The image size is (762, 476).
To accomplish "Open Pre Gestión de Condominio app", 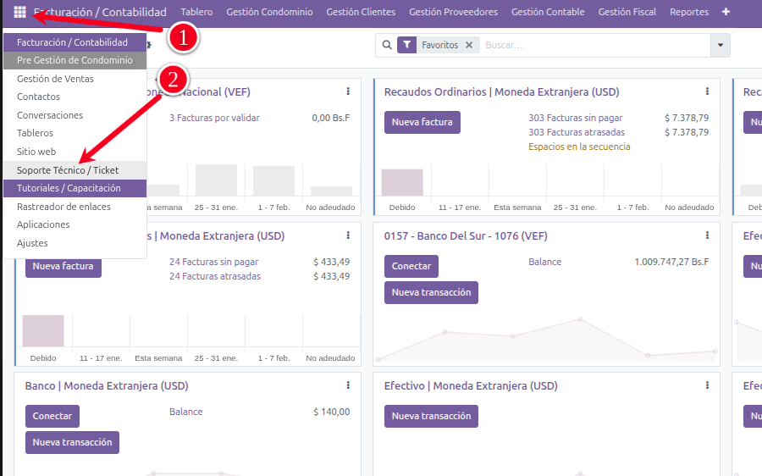I will pos(75,60).
